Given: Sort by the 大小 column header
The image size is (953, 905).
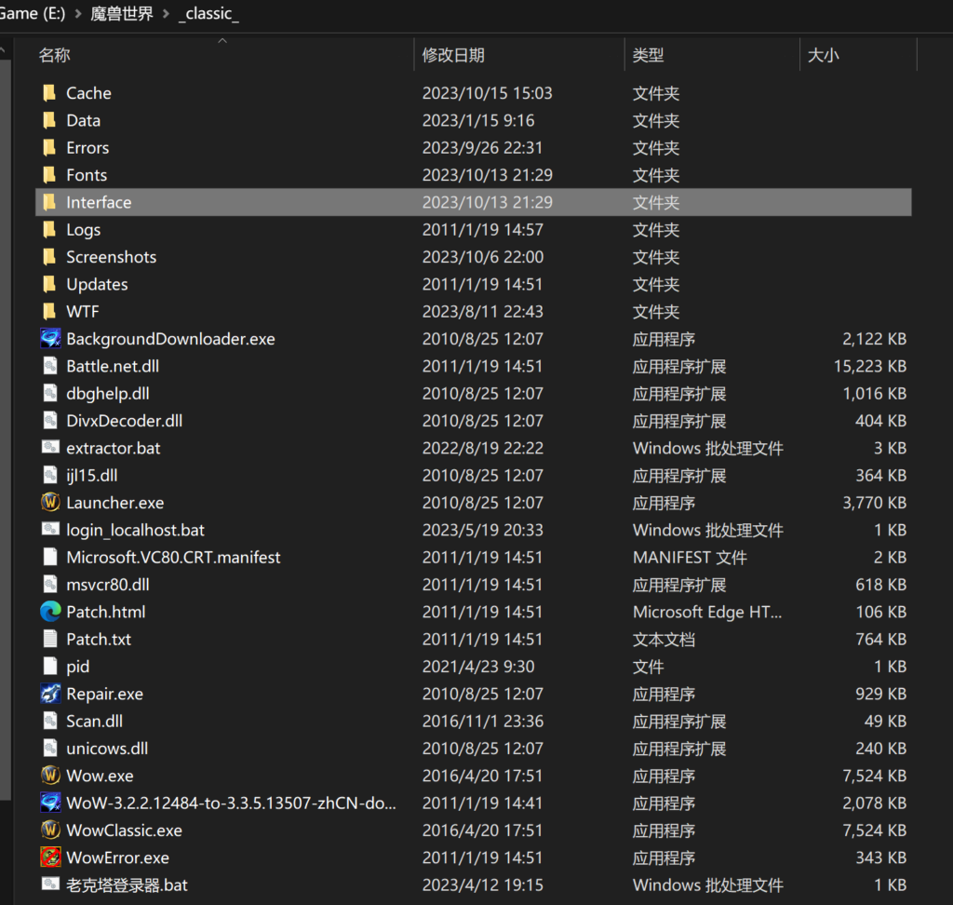Looking at the screenshot, I should (x=823, y=55).
